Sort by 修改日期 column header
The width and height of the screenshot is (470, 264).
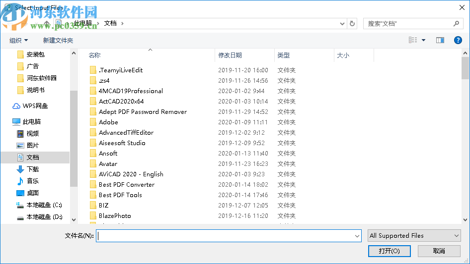coord(230,55)
